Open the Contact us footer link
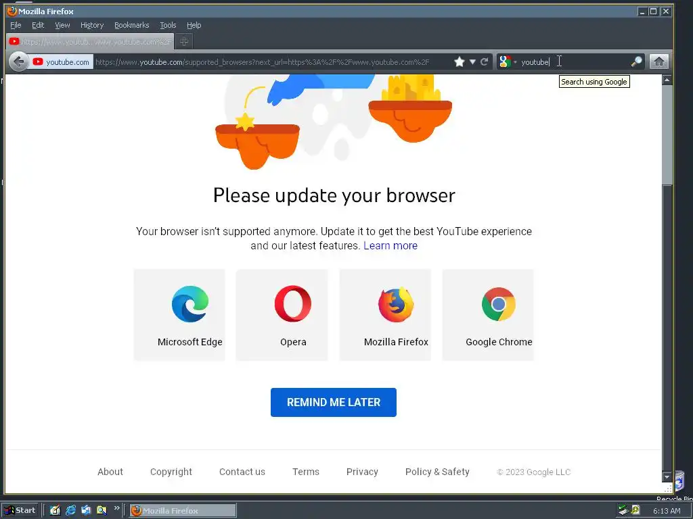This screenshot has height=519, width=693. coord(242,472)
